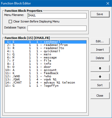Image resolution: width=112 pixels, height=118 pixels.
Task: Click the move down arrow button
Action: click(x=100, y=77)
